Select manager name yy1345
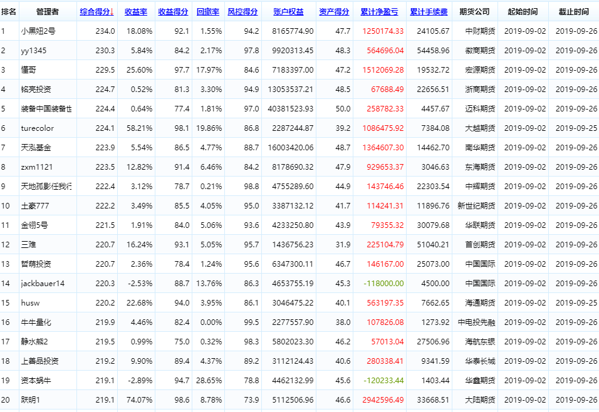Screen dimensions: 599x412 tap(34, 51)
